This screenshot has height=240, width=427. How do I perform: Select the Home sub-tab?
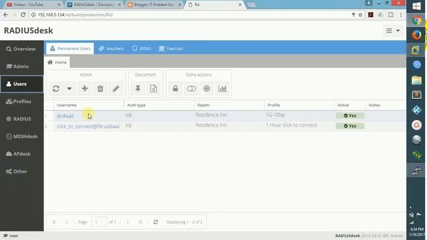[x=57, y=62]
